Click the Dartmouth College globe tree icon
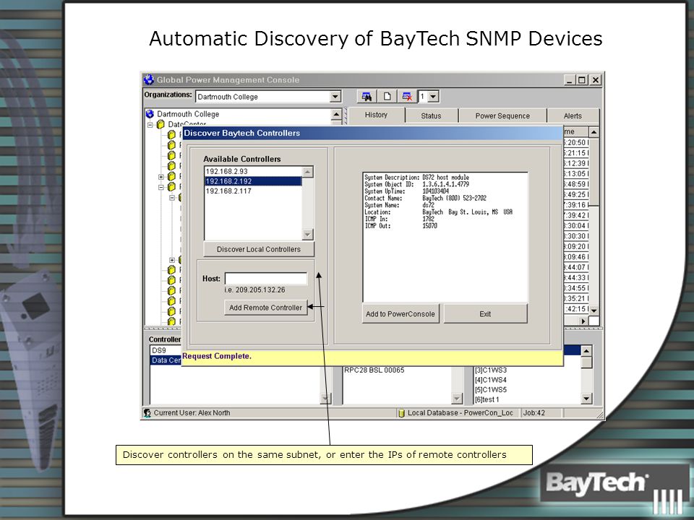The image size is (694, 520). pos(150,114)
